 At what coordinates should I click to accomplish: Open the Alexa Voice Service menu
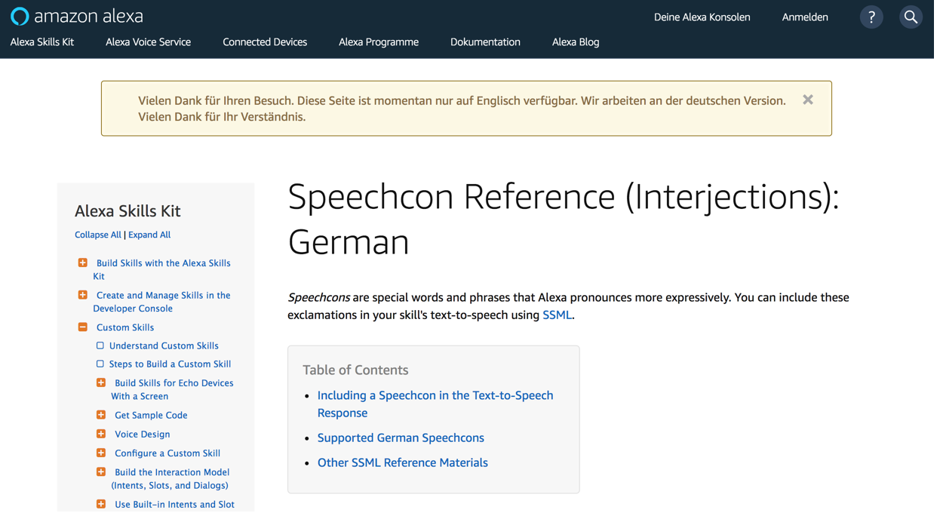point(149,42)
